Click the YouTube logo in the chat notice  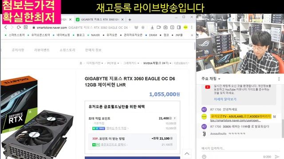click(x=208, y=87)
